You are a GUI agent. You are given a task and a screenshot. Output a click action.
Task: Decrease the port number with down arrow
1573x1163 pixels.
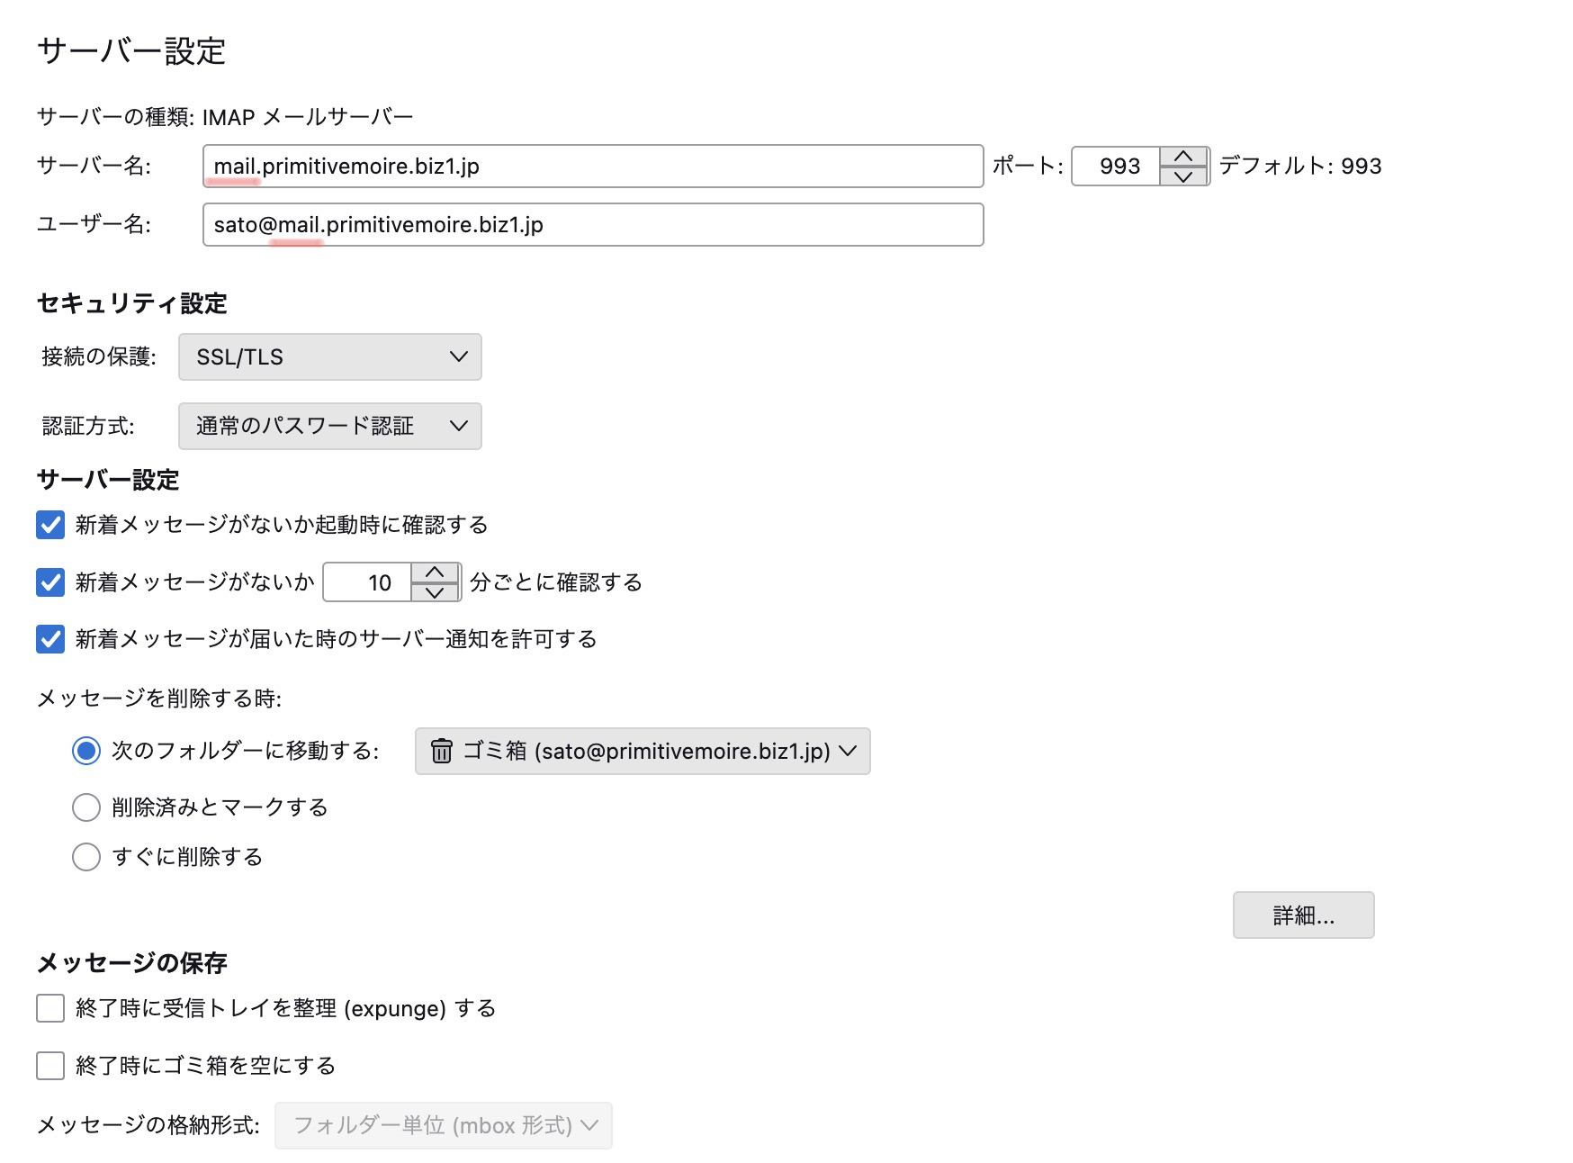pyautogui.click(x=1183, y=176)
